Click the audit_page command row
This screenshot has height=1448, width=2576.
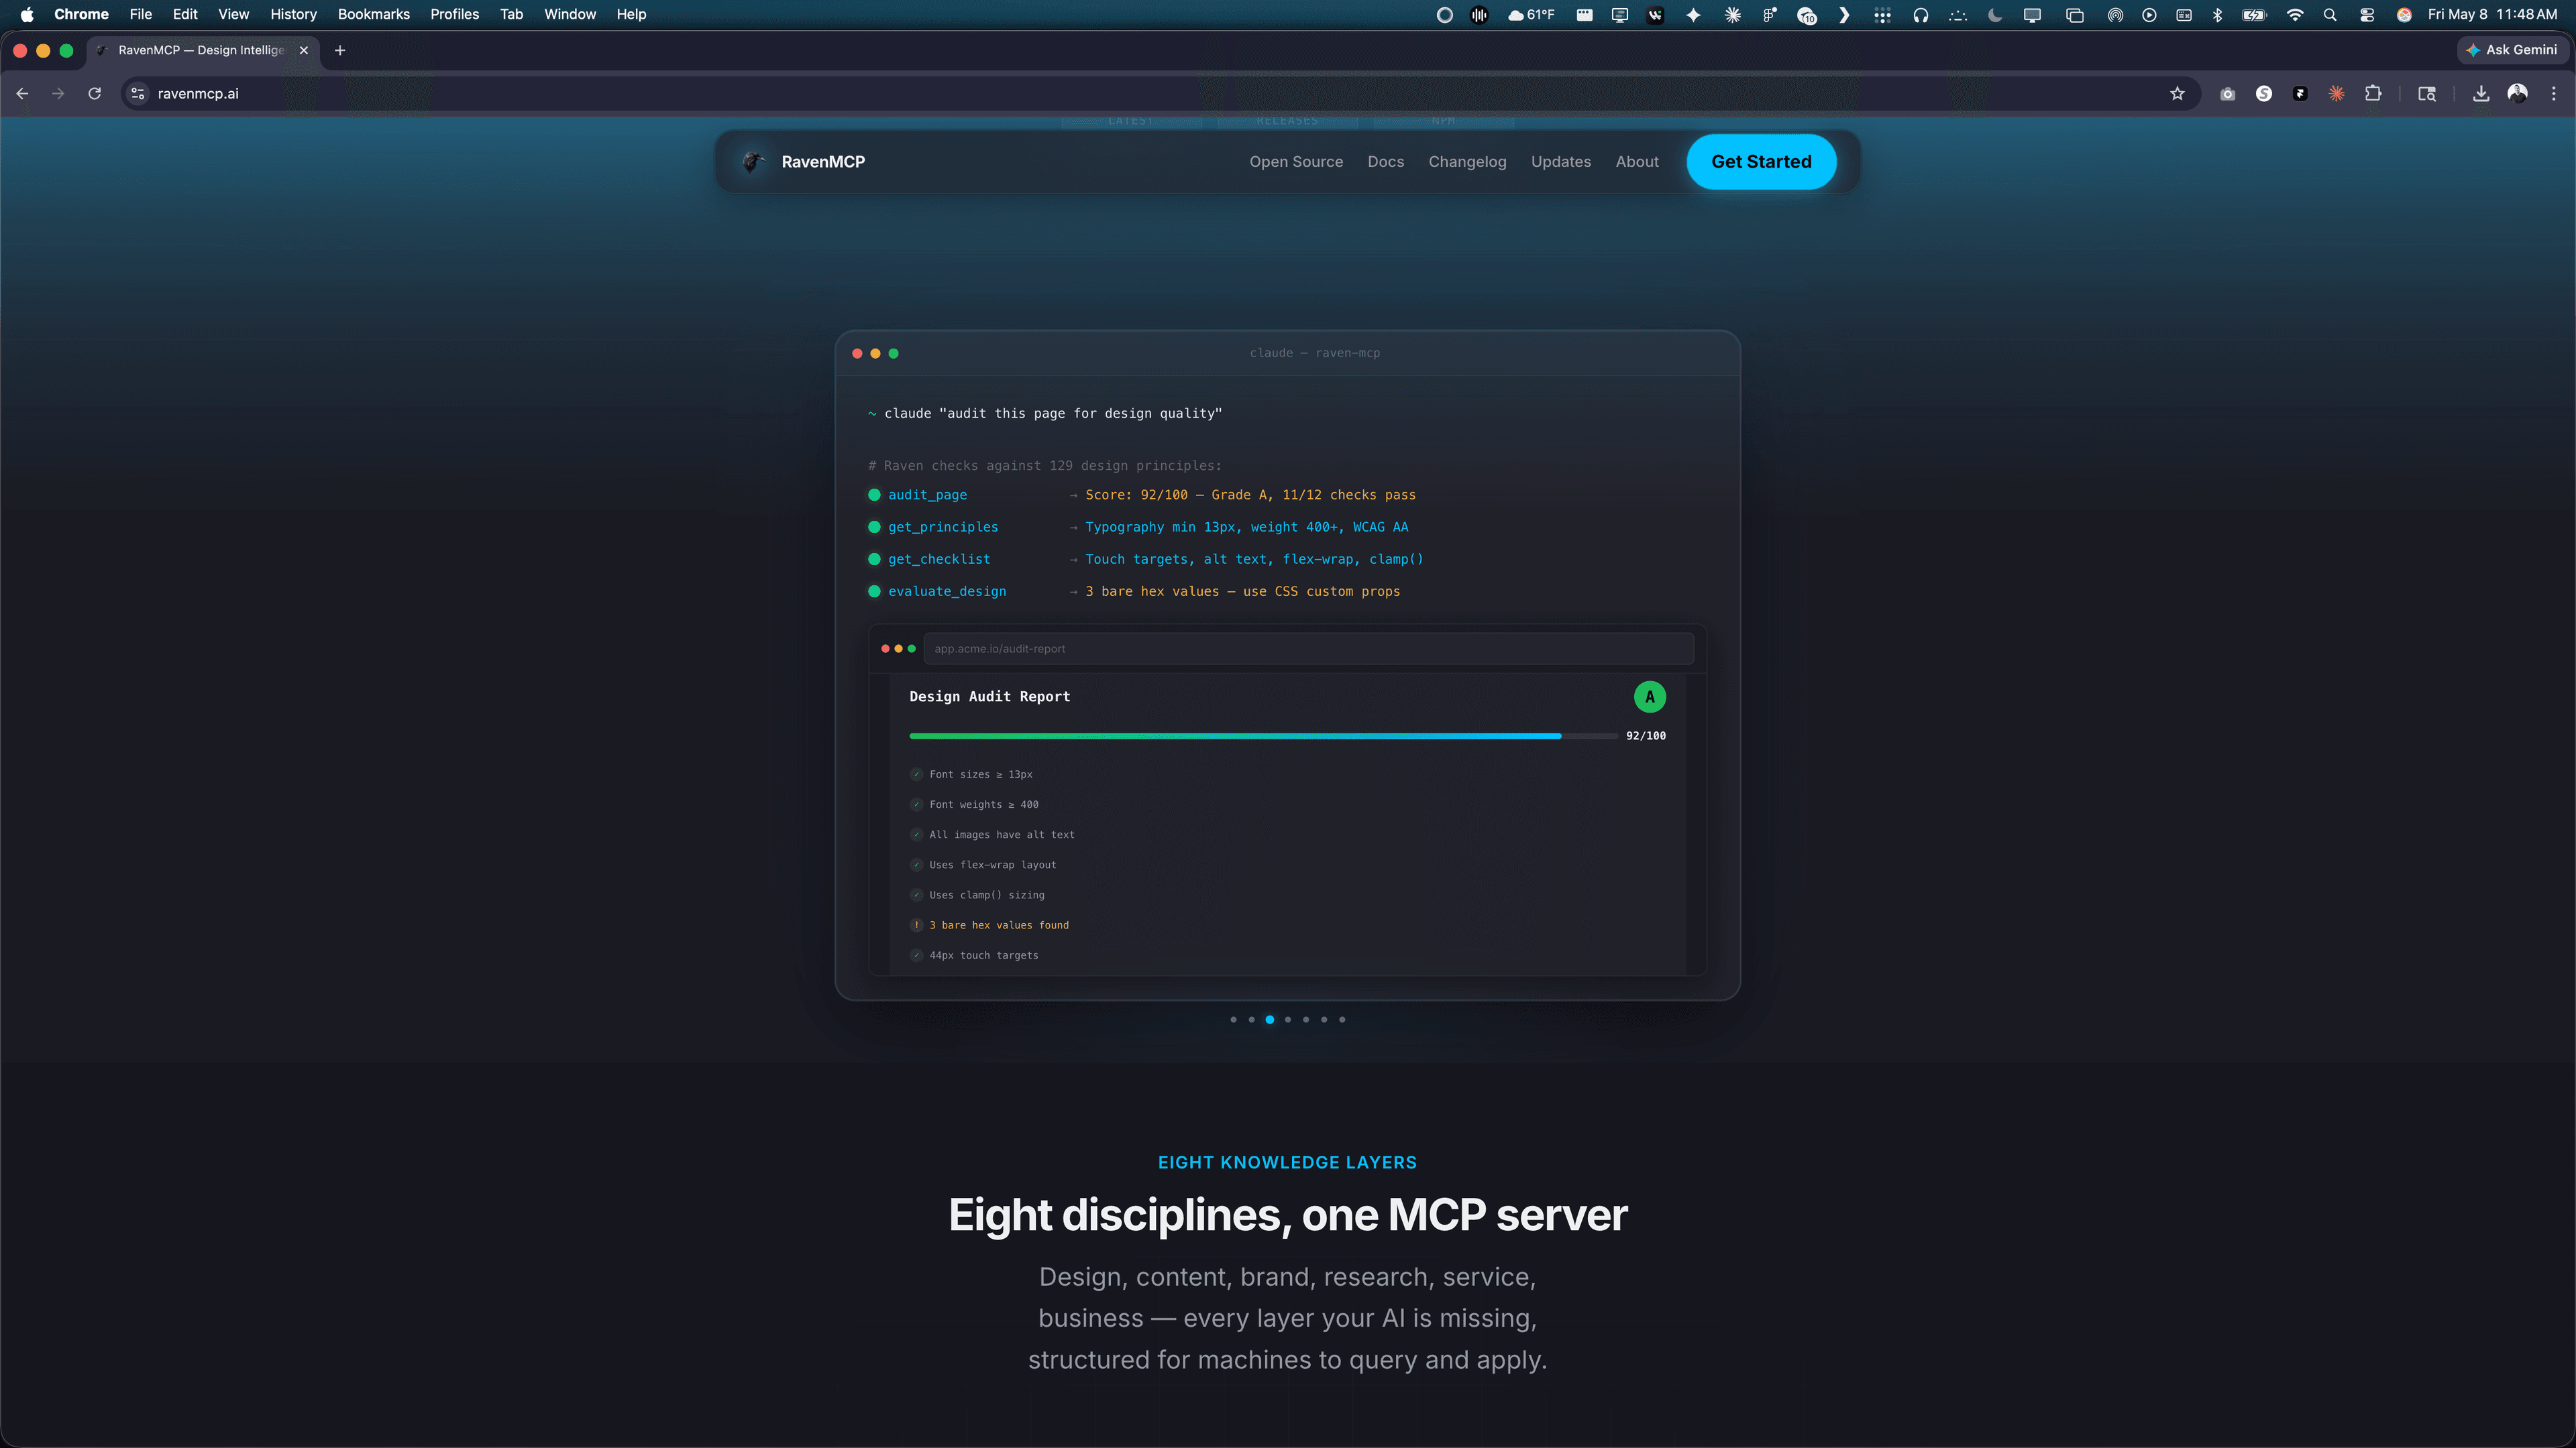click(1141, 495)
